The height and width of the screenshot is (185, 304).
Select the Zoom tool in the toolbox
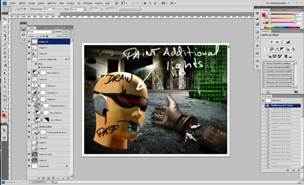[x=5, y=108]
